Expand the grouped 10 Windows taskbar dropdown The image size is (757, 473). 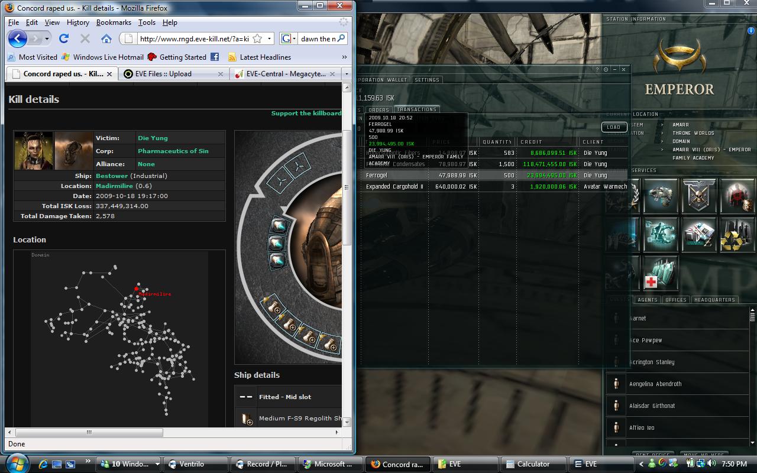tap(157, 464)
